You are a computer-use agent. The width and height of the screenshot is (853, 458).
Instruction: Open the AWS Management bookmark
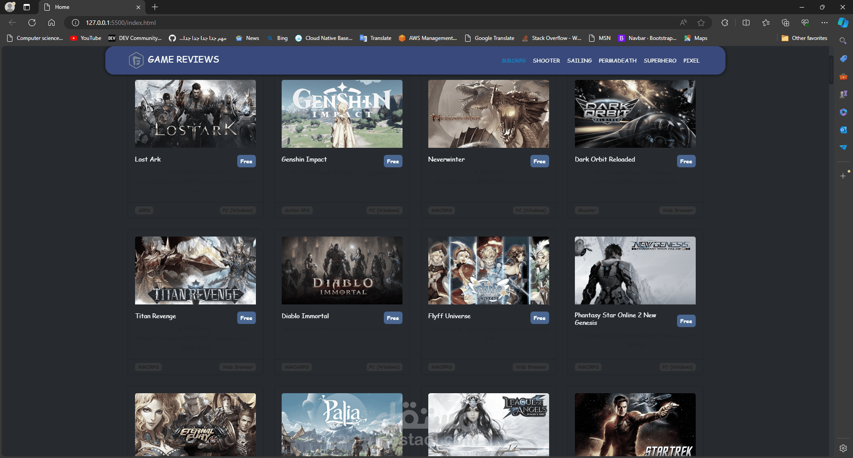tap(428, 38)
